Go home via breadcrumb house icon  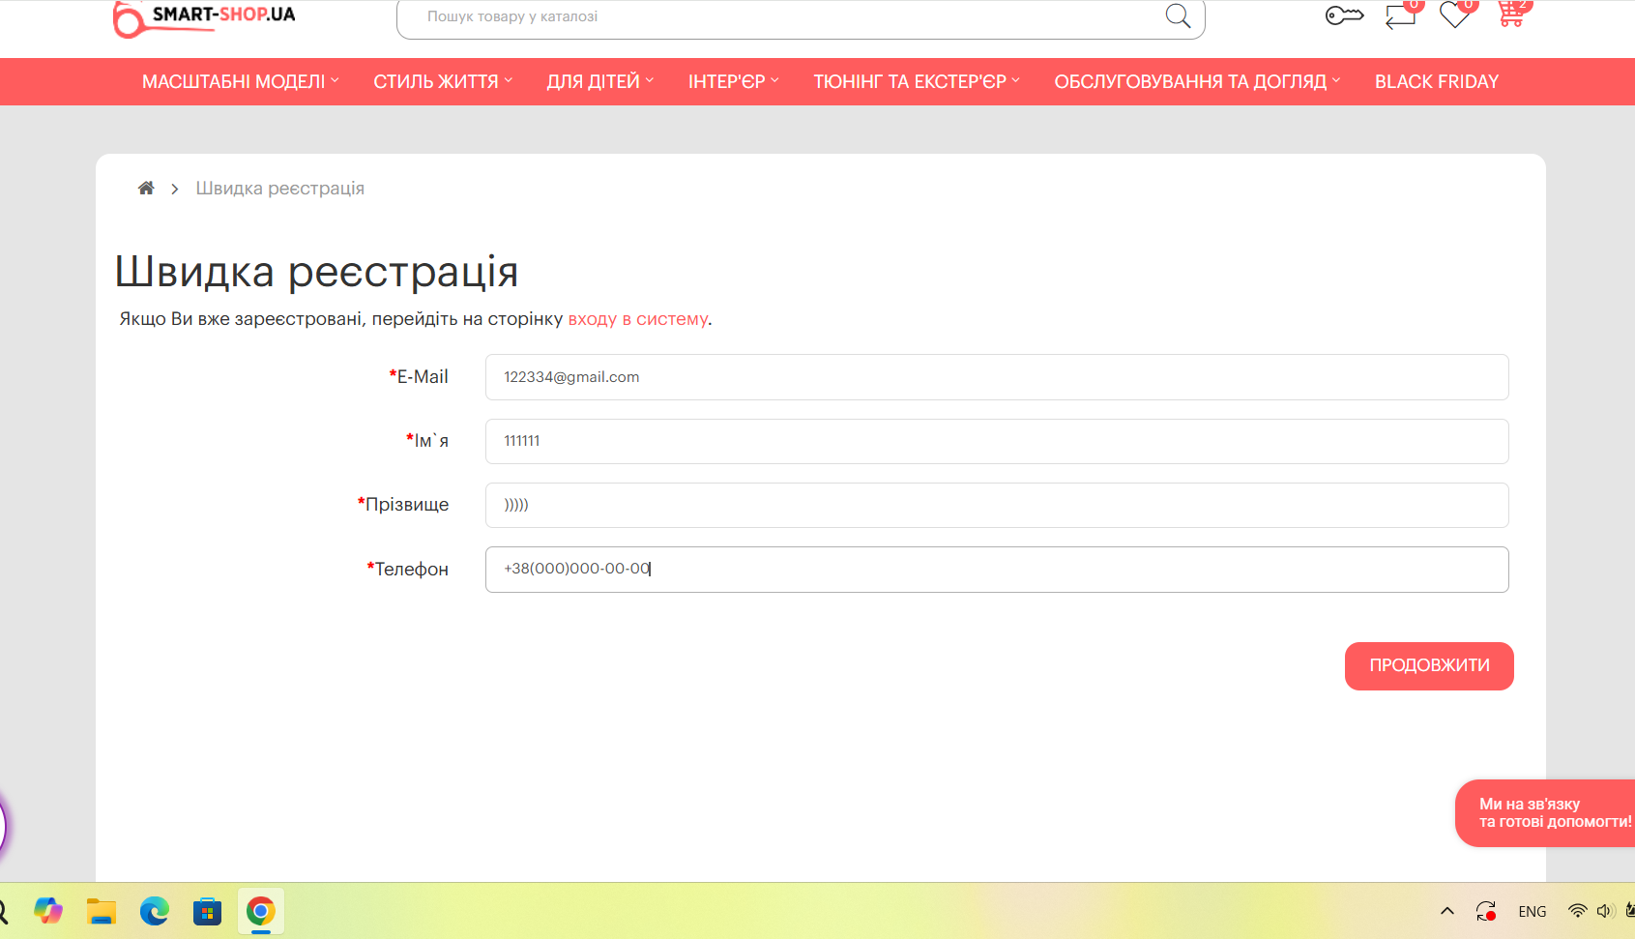(x=146, y=189)
